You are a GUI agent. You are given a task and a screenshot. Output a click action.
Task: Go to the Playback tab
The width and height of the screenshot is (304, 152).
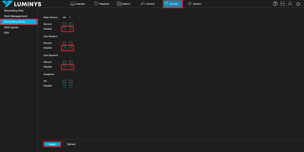(x=102, y=4)
